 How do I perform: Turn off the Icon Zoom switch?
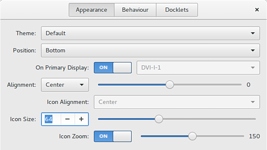coord(113,136)
